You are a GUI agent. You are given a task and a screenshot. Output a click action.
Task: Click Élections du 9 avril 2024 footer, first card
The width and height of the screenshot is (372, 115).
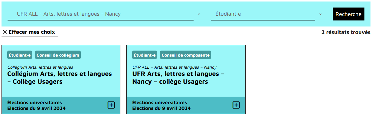tap(36, 108)
